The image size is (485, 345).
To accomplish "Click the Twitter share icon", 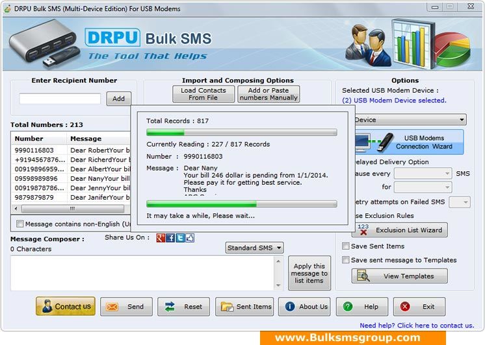I will point(180,237).
